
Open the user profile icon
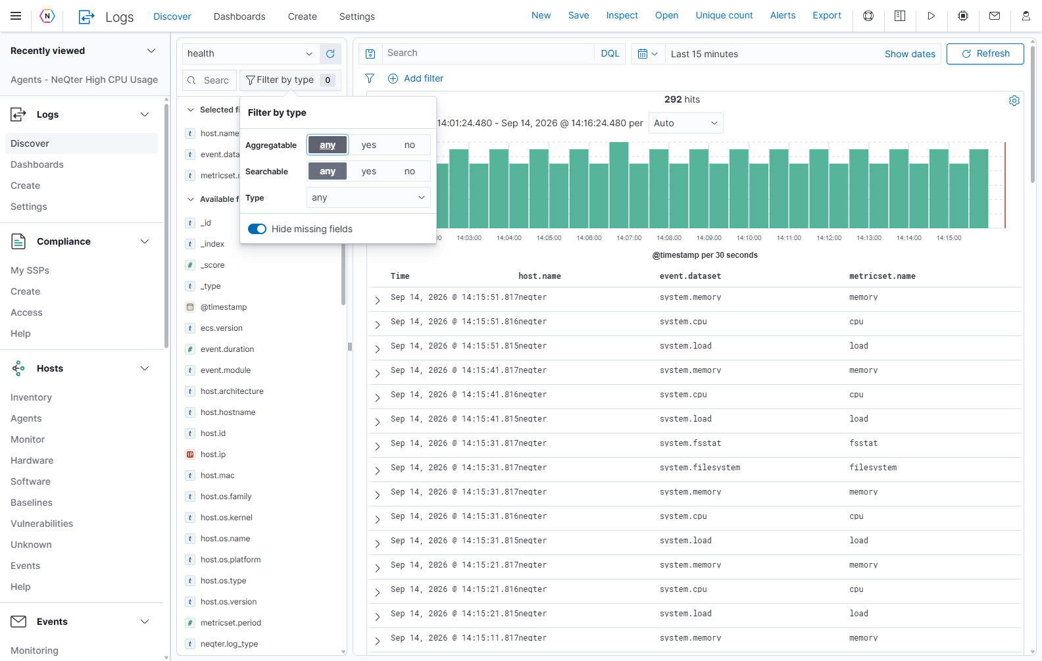pyautogui.click(x=1026, y=16)
